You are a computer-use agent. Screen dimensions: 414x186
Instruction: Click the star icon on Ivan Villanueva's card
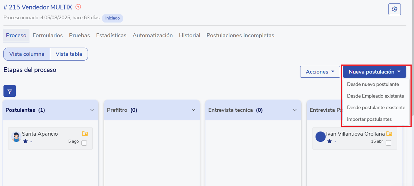[x=330, y=141]
